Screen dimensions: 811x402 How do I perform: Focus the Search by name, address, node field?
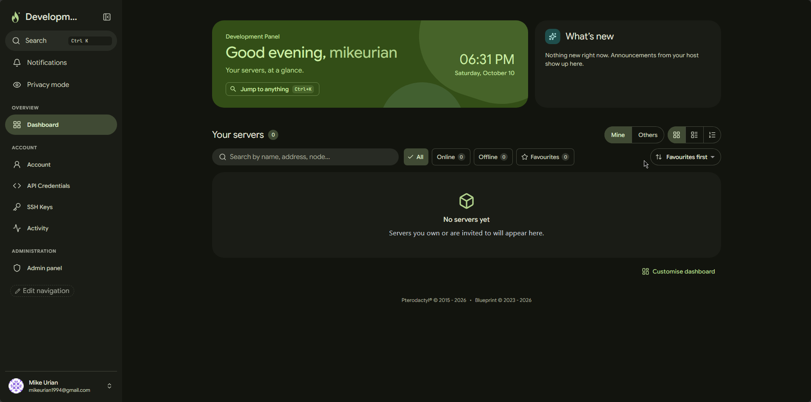[x=305, y=157]
